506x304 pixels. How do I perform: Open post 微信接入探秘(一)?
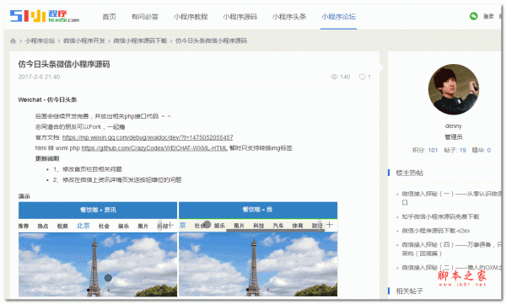pyautogui.click(x=451, y=198)
